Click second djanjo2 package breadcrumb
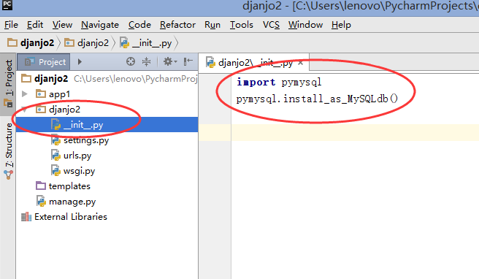The height and width of the screenshot is (279, 479). pyautogui.click(x=87, y=43)
